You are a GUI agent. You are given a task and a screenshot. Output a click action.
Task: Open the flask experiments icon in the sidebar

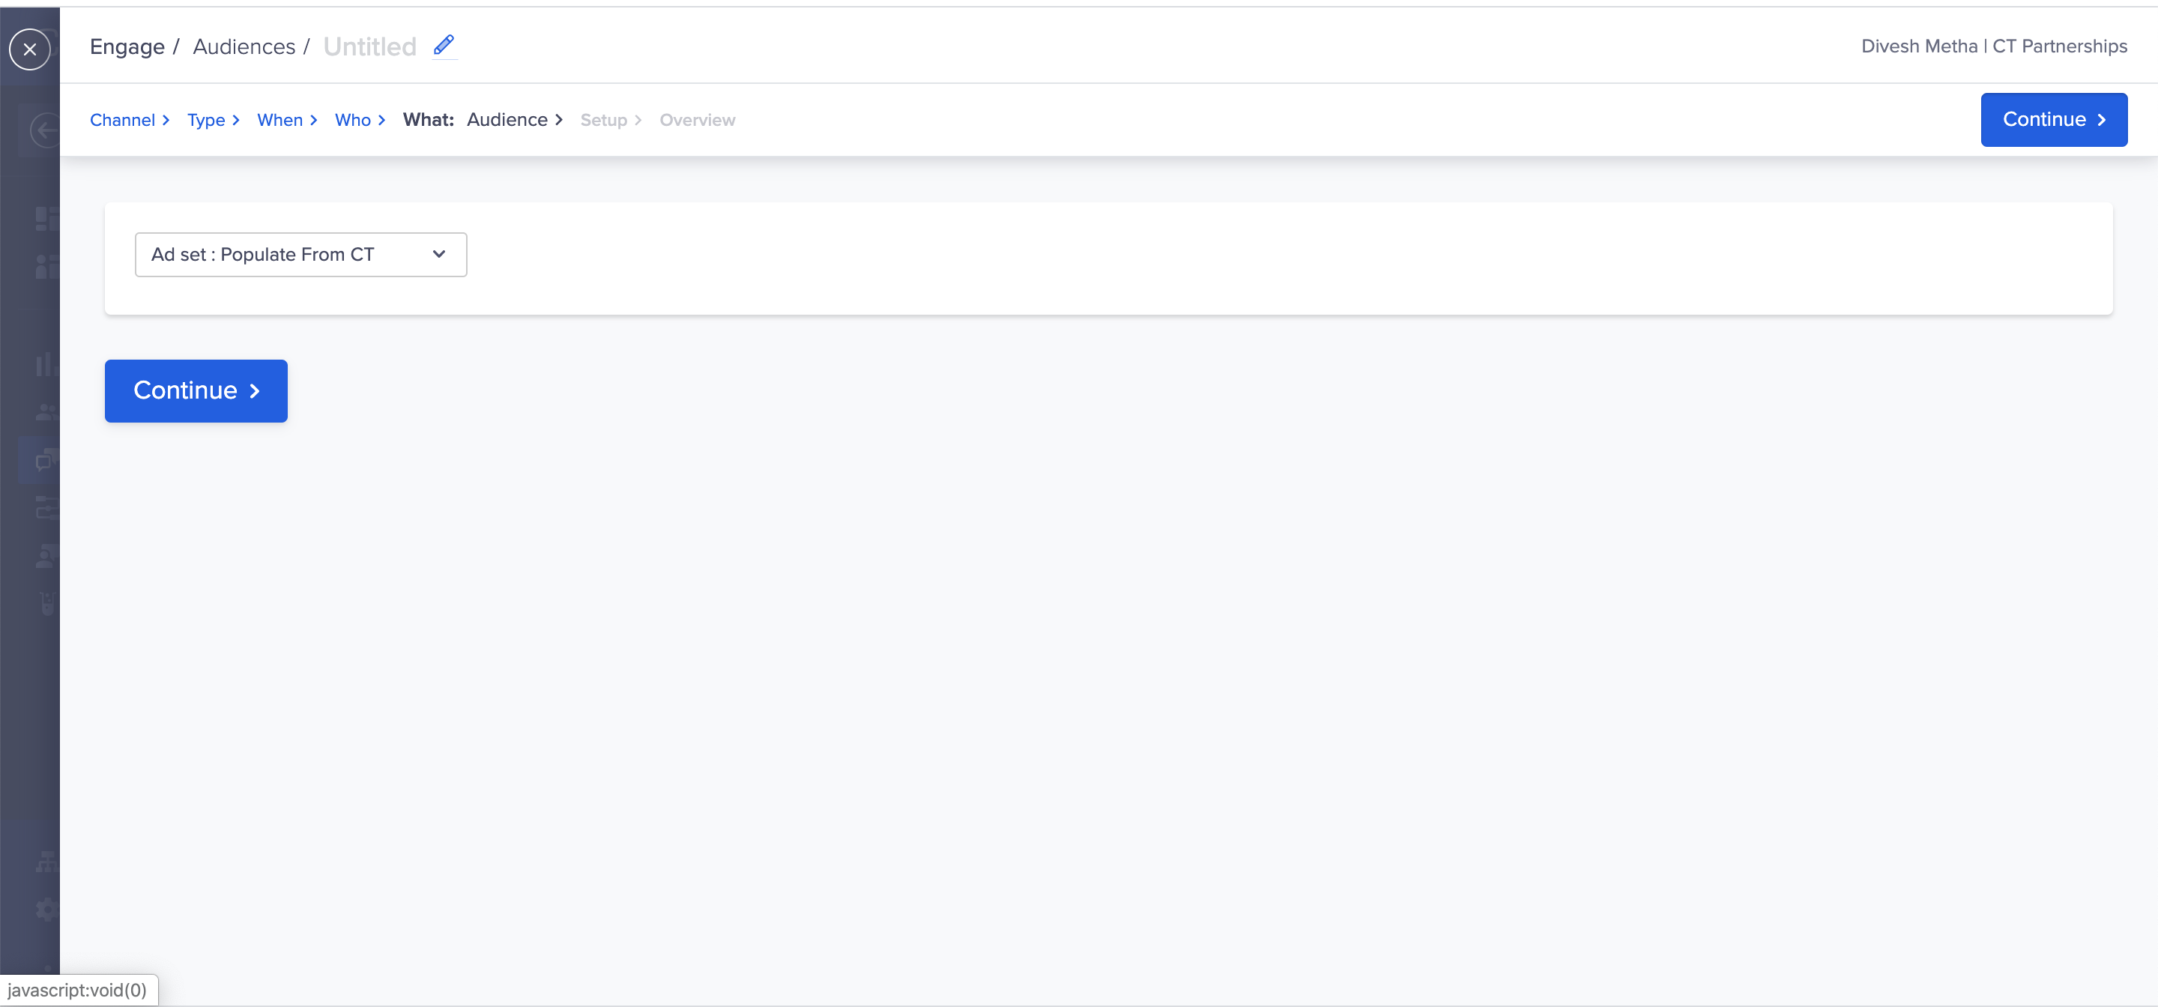coord(48,603)
